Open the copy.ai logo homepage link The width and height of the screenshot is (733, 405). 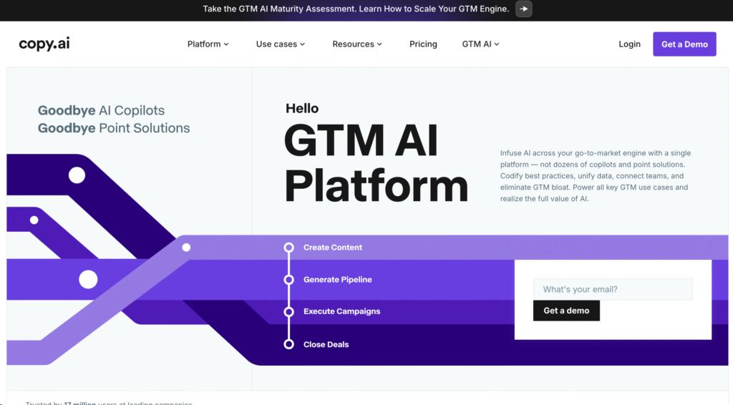tap(44, 44)
